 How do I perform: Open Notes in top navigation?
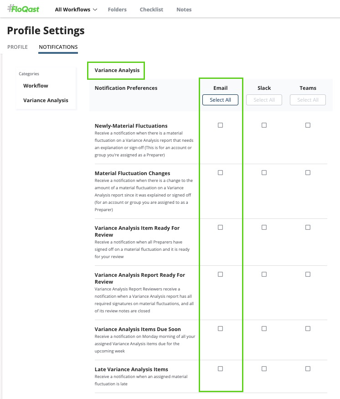point(184,10)
